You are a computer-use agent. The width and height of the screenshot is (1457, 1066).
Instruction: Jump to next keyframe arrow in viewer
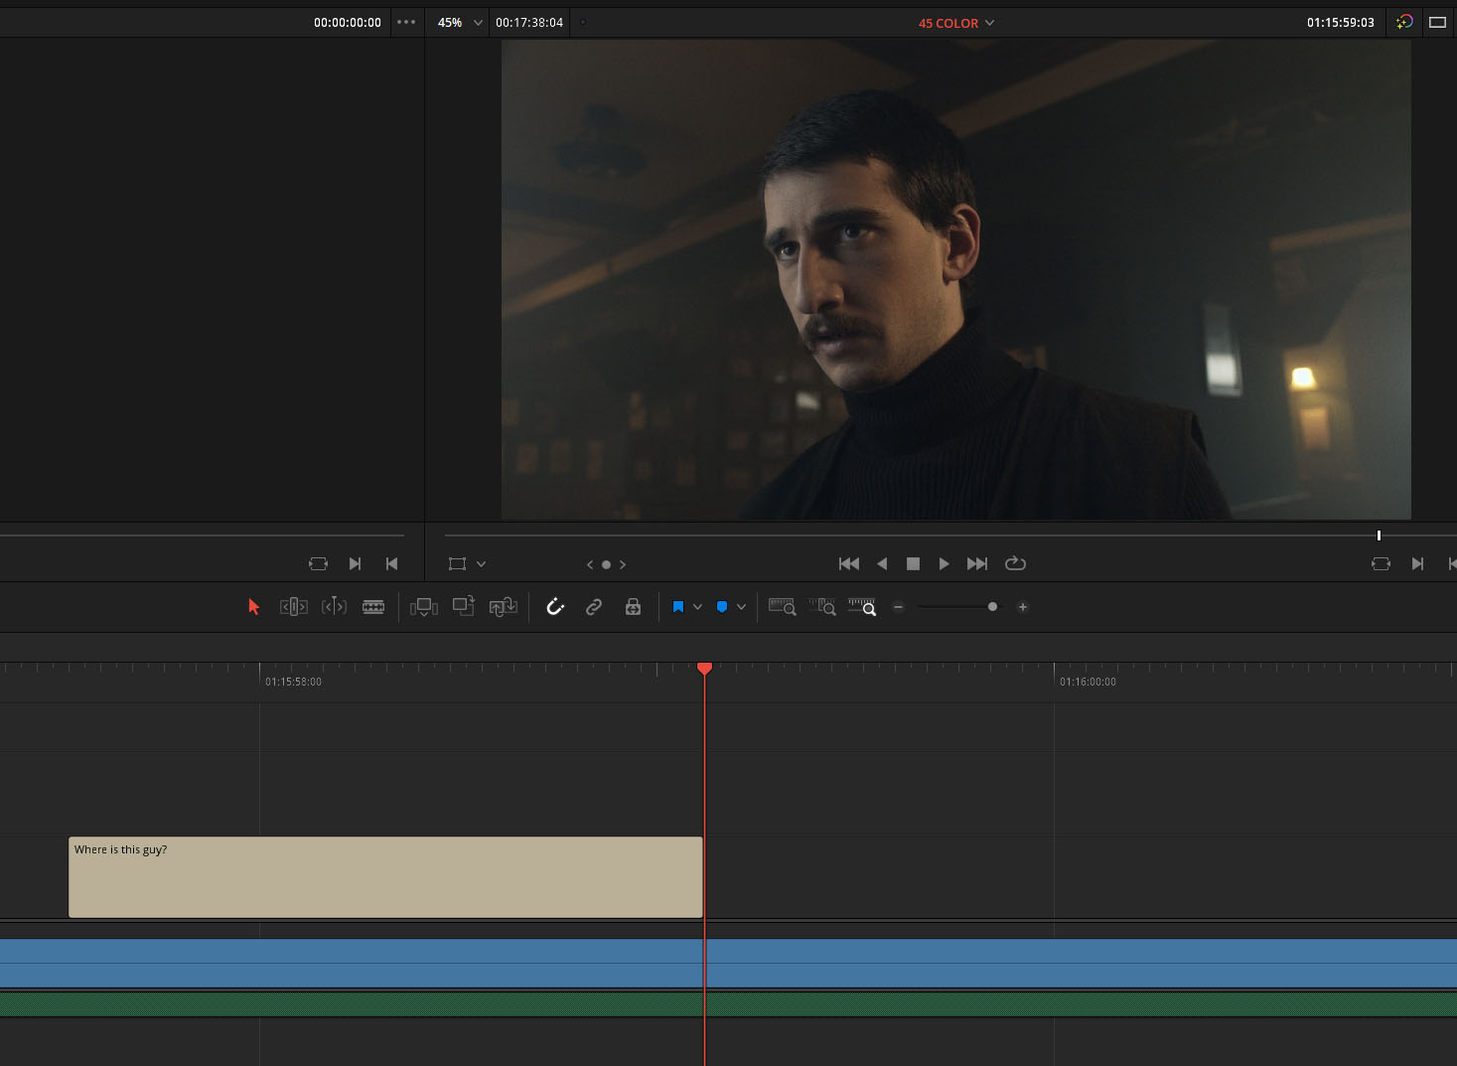[x=623, y=564]
